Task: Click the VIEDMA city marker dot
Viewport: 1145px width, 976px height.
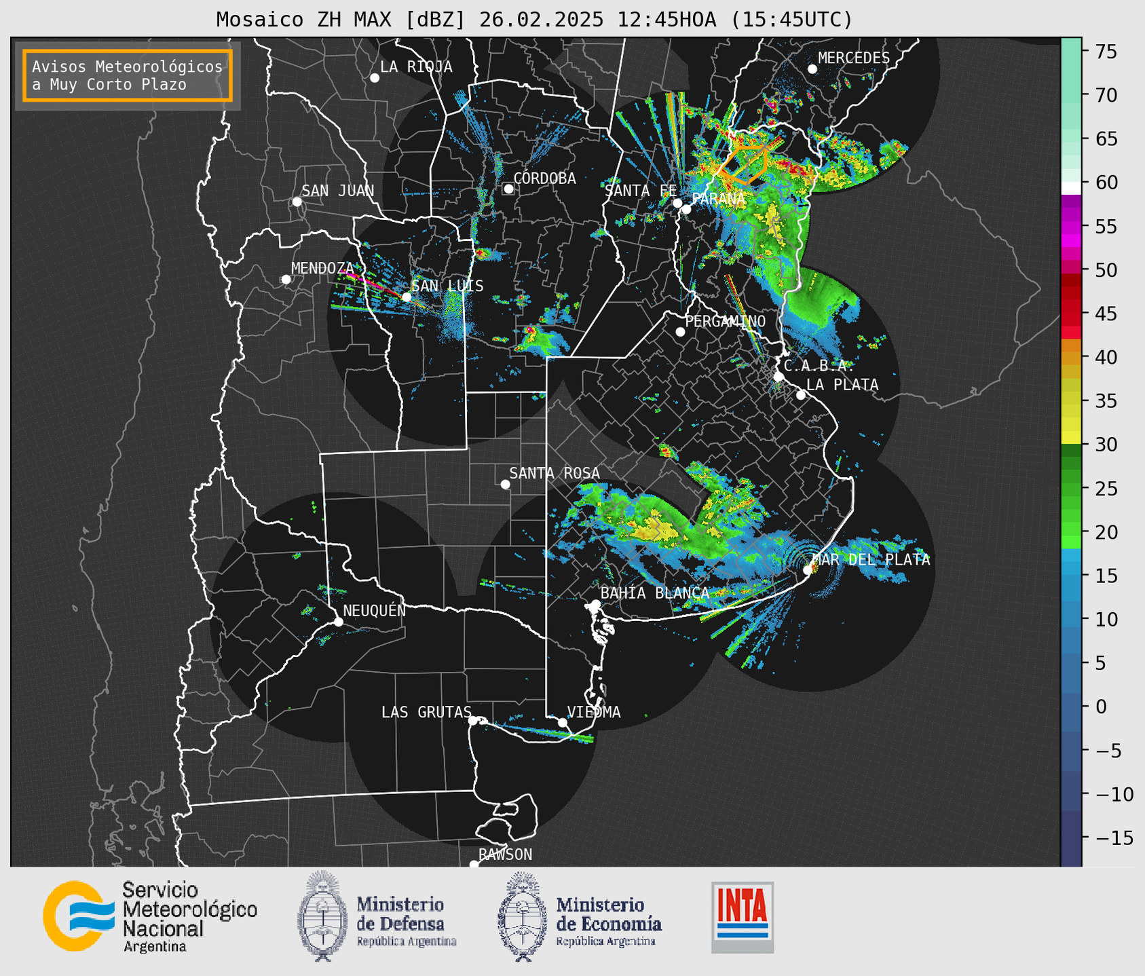Action: click(563, 722)
